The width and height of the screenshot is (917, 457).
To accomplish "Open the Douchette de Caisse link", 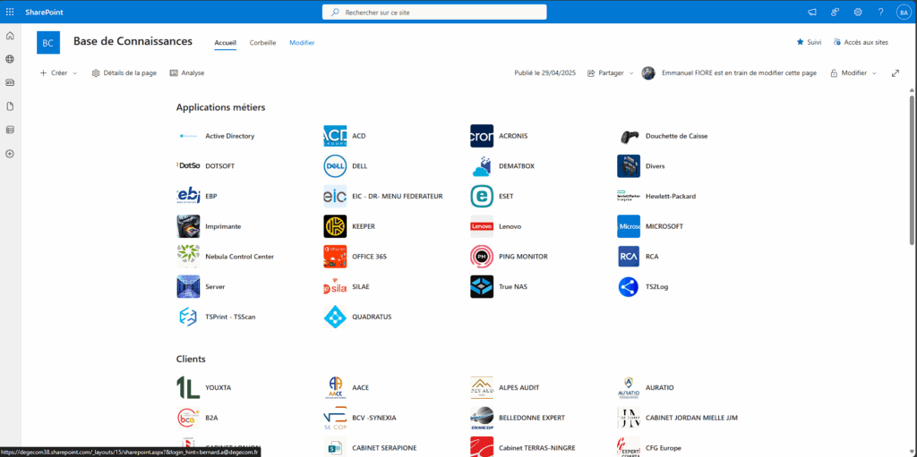I will click(677, 136).
